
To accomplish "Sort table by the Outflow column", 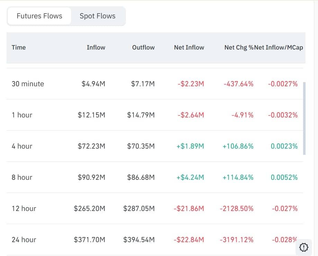I will click(x=143, y=47).
